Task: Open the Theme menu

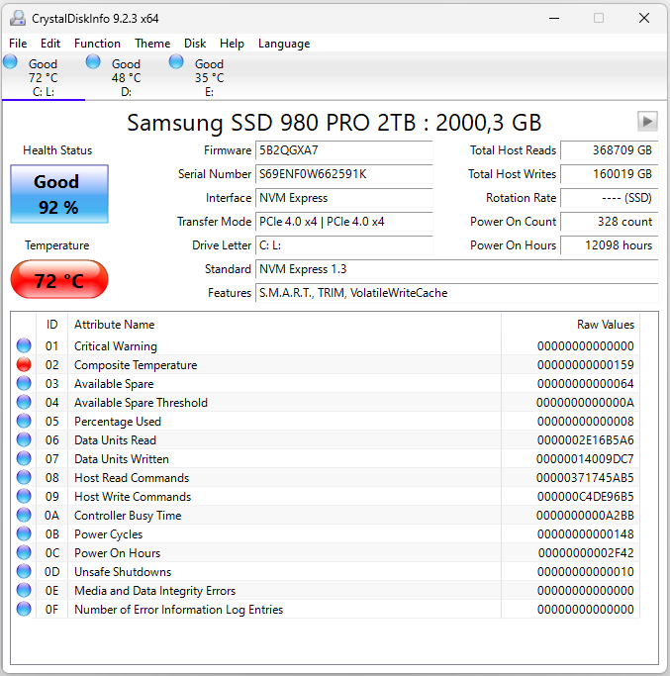Action: point(152,44)
